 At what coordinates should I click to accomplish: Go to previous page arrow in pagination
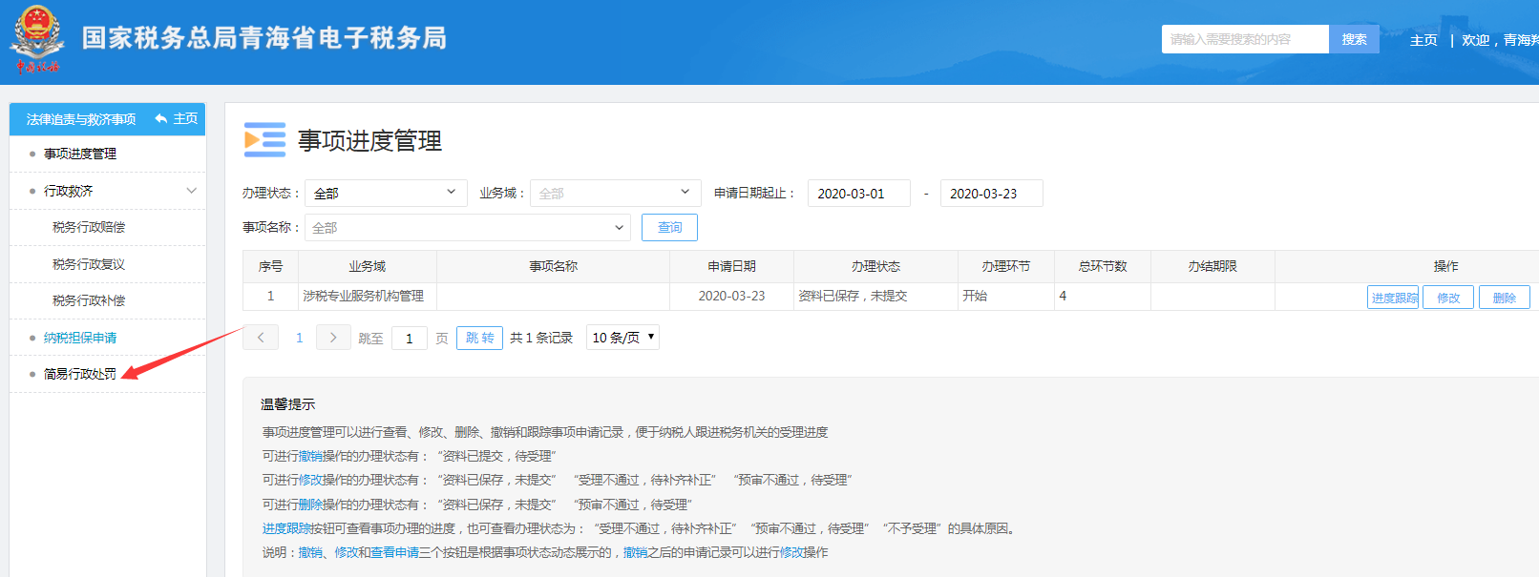point(261,338)
